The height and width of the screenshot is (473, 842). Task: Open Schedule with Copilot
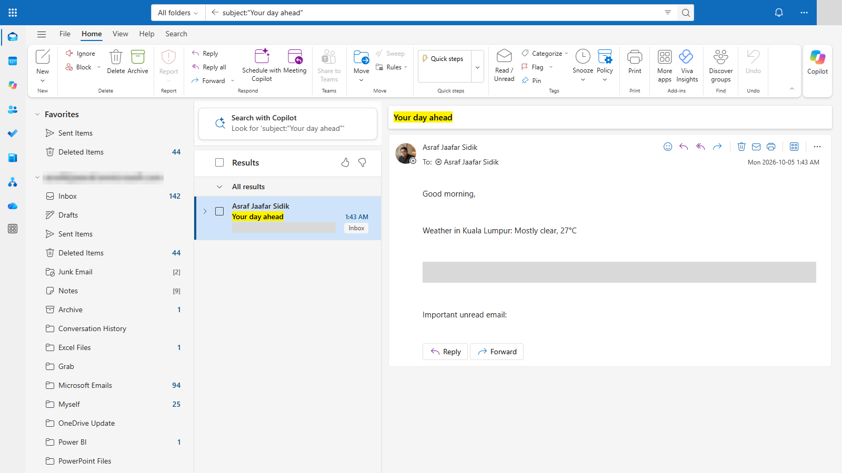[262, 65]
